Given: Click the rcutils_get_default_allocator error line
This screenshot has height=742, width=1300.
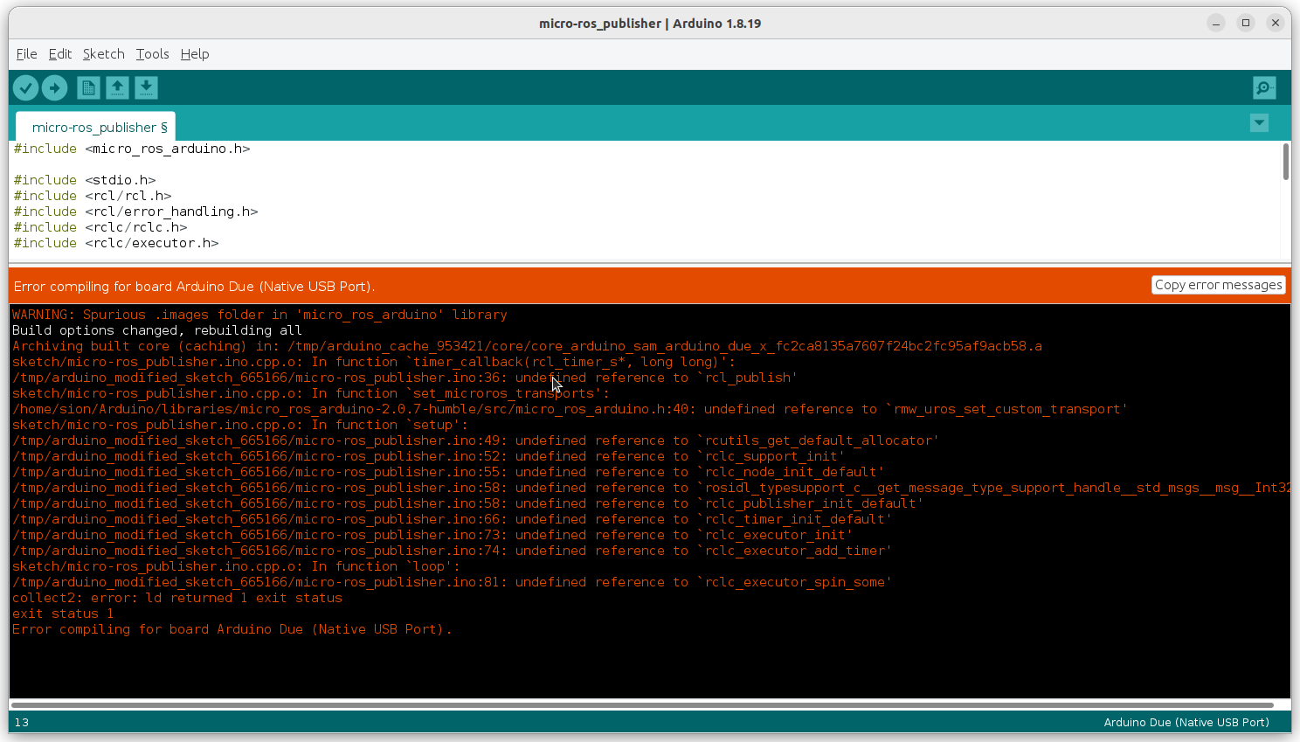Looking at the screenshot, I should point(475,440).
